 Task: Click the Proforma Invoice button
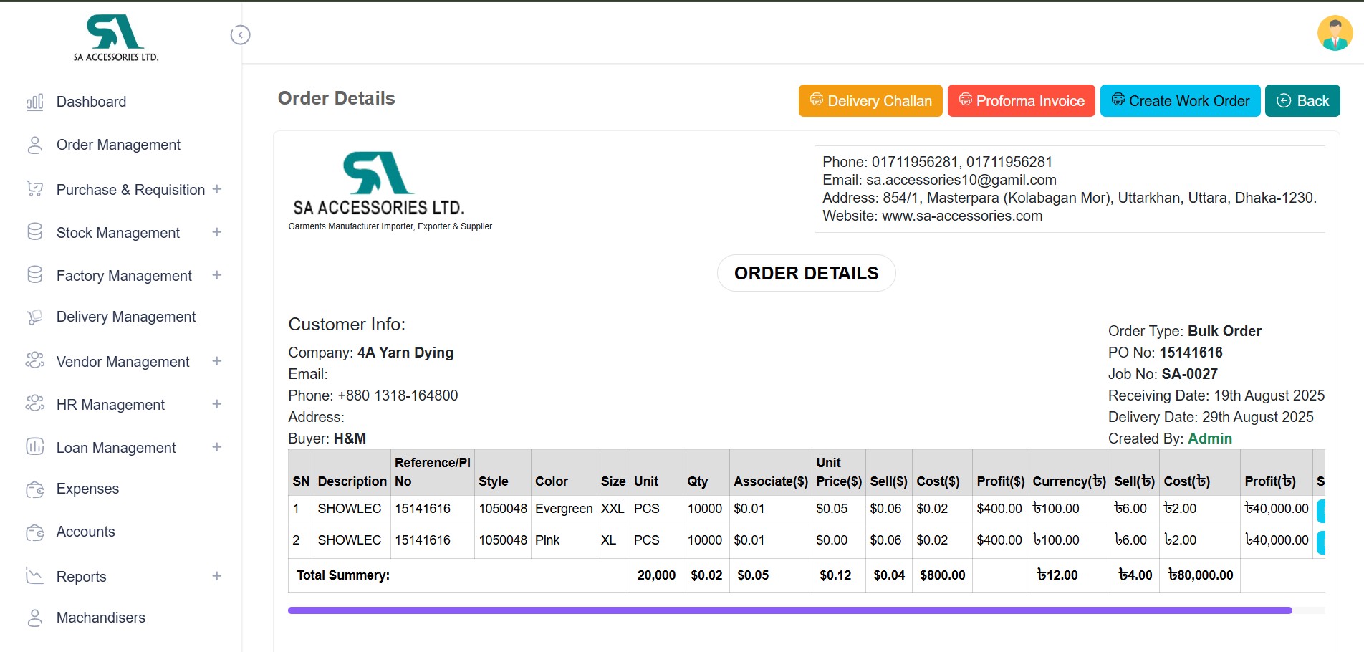point(1021,101)
